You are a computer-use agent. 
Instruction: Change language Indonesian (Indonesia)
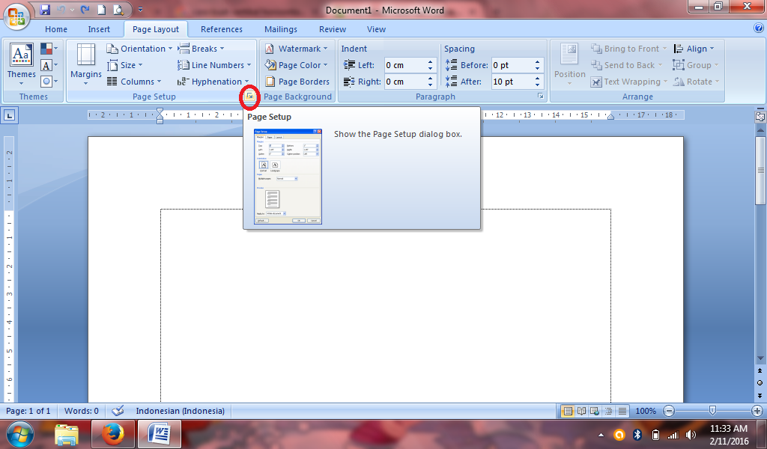(x=180, y=411)
